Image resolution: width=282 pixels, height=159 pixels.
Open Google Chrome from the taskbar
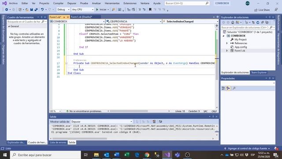point(147,155)
